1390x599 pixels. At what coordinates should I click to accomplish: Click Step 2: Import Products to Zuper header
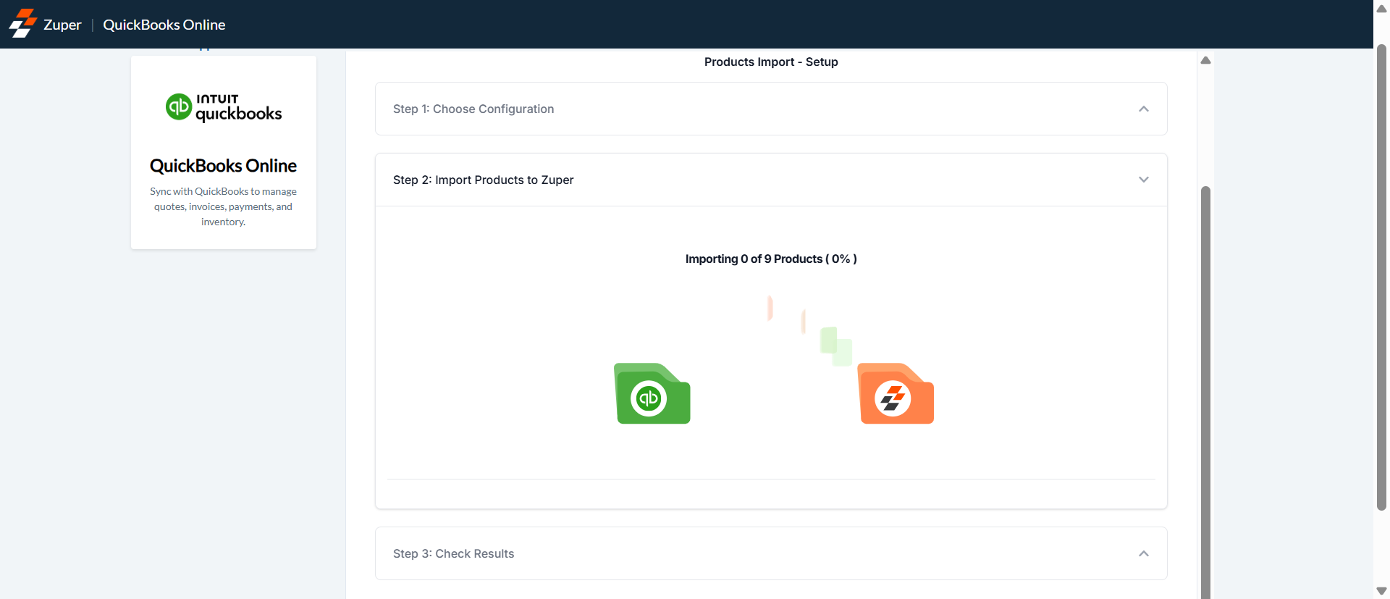[x=771, y=180]
